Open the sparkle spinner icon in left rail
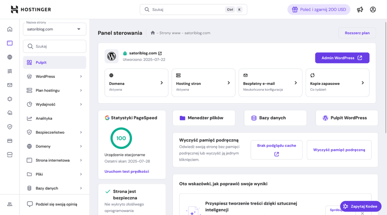 pyautogui.click(x=9, y=99)
